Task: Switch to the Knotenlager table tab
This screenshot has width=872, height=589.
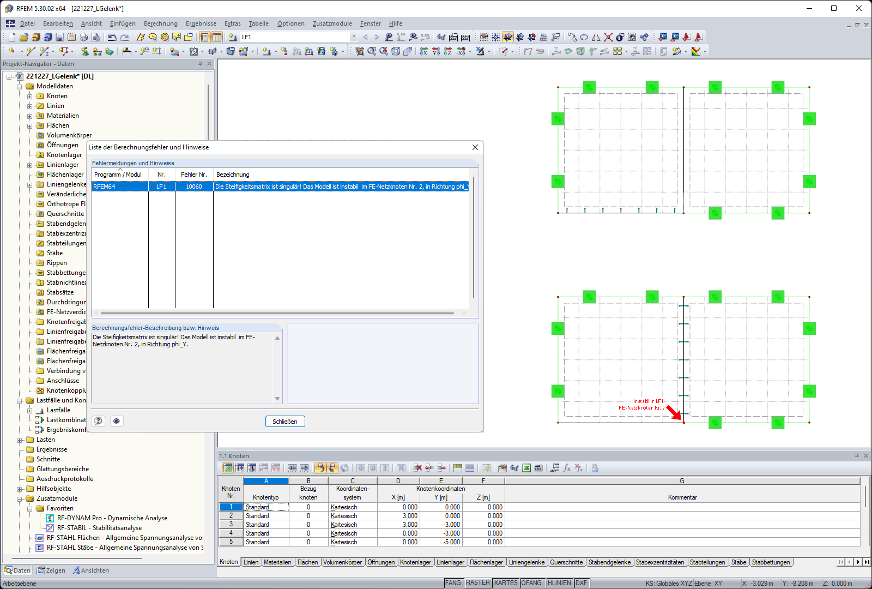Action: pos(416,562)
